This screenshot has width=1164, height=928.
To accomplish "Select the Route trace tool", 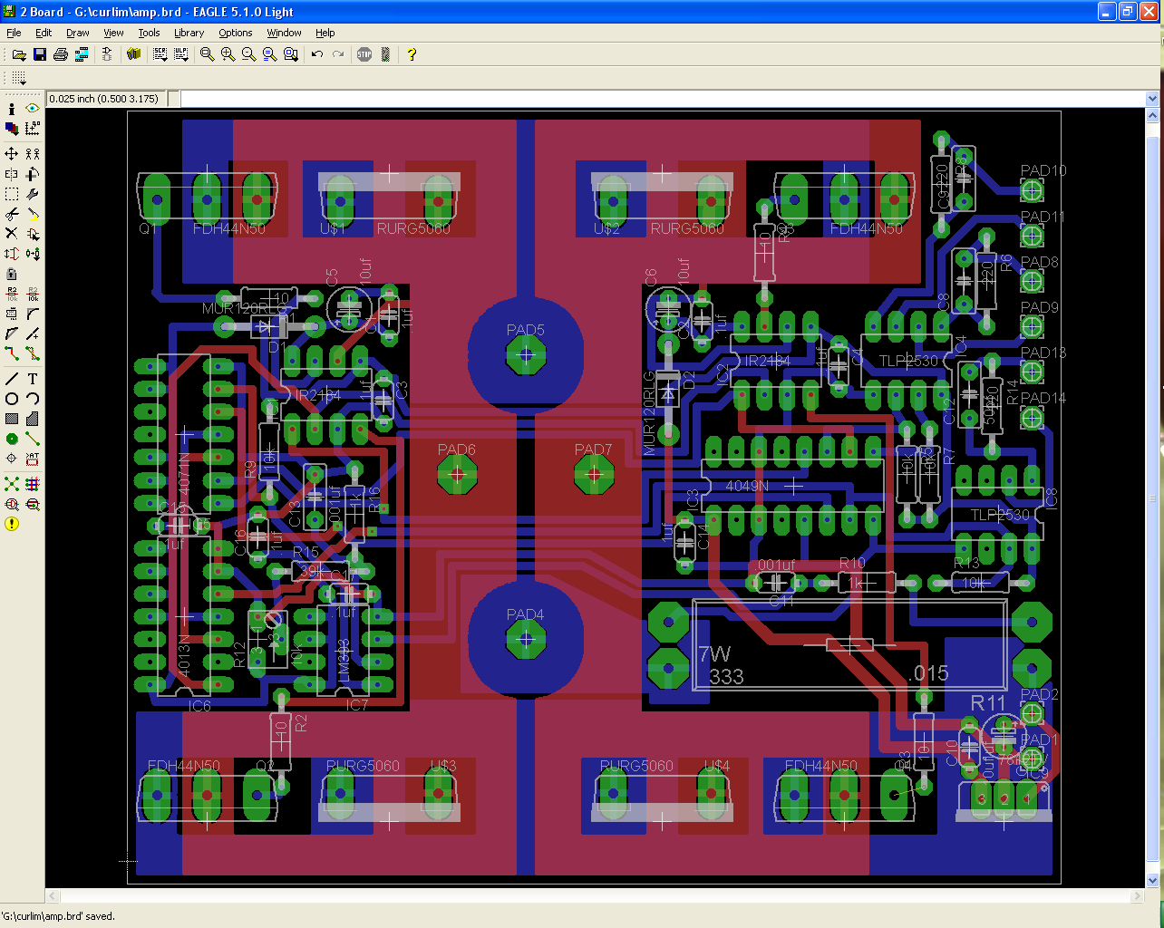I will tap(12, 353).
